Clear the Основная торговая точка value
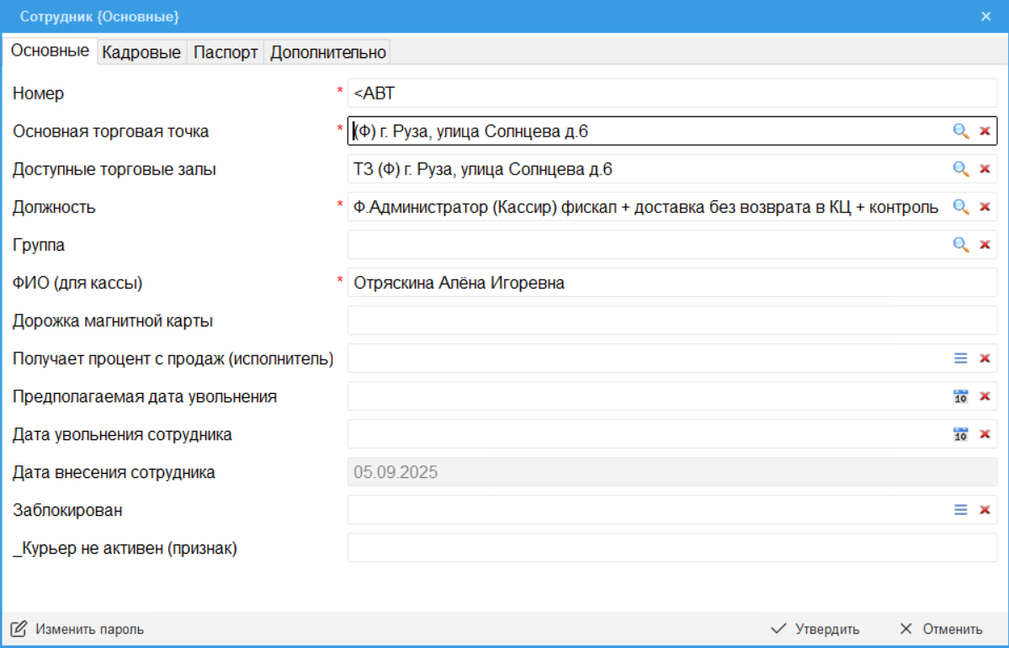The height and width of the screenshot is (648, 1009). (984, 131)
